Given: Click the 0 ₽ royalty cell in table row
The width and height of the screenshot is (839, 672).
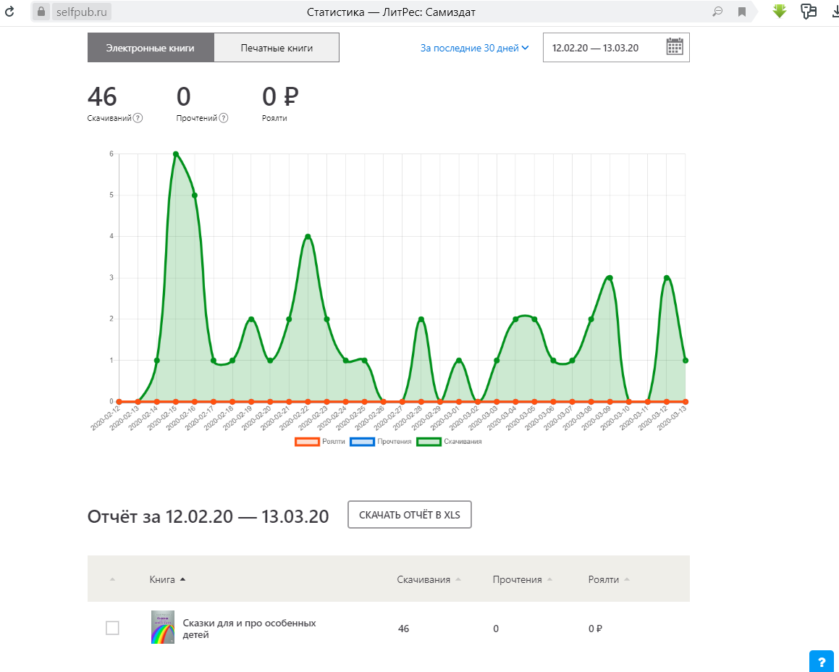Looking at the screenshot, I should pyautogui.click(x=595, y=629).
